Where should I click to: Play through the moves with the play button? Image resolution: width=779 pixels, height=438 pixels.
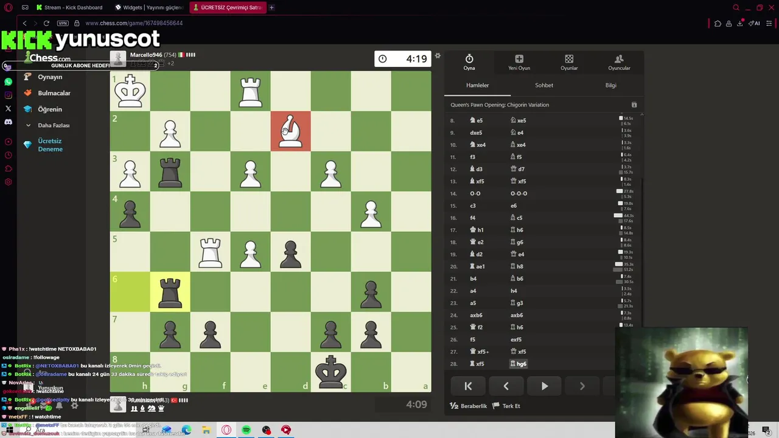coord(544,386)
